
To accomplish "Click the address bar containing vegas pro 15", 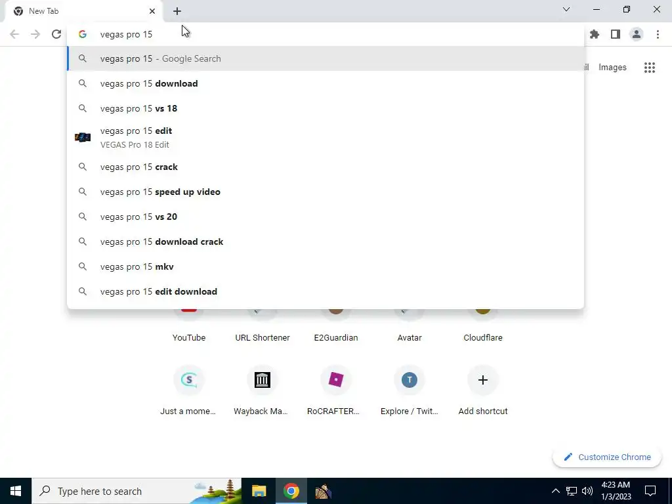I will click(325, 34).
